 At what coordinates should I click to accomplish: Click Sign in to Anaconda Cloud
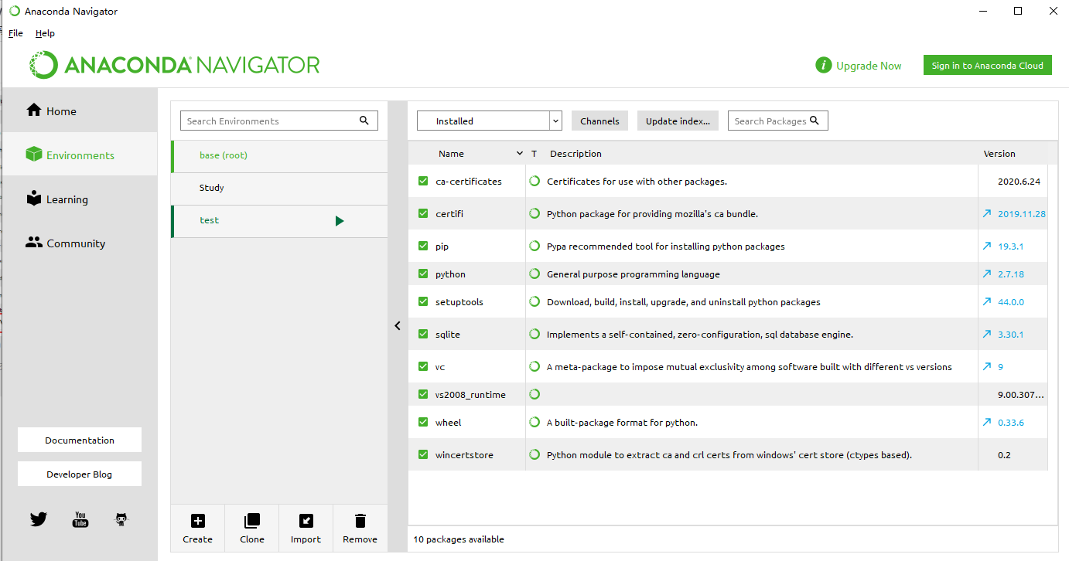click(x=988, y=66)
